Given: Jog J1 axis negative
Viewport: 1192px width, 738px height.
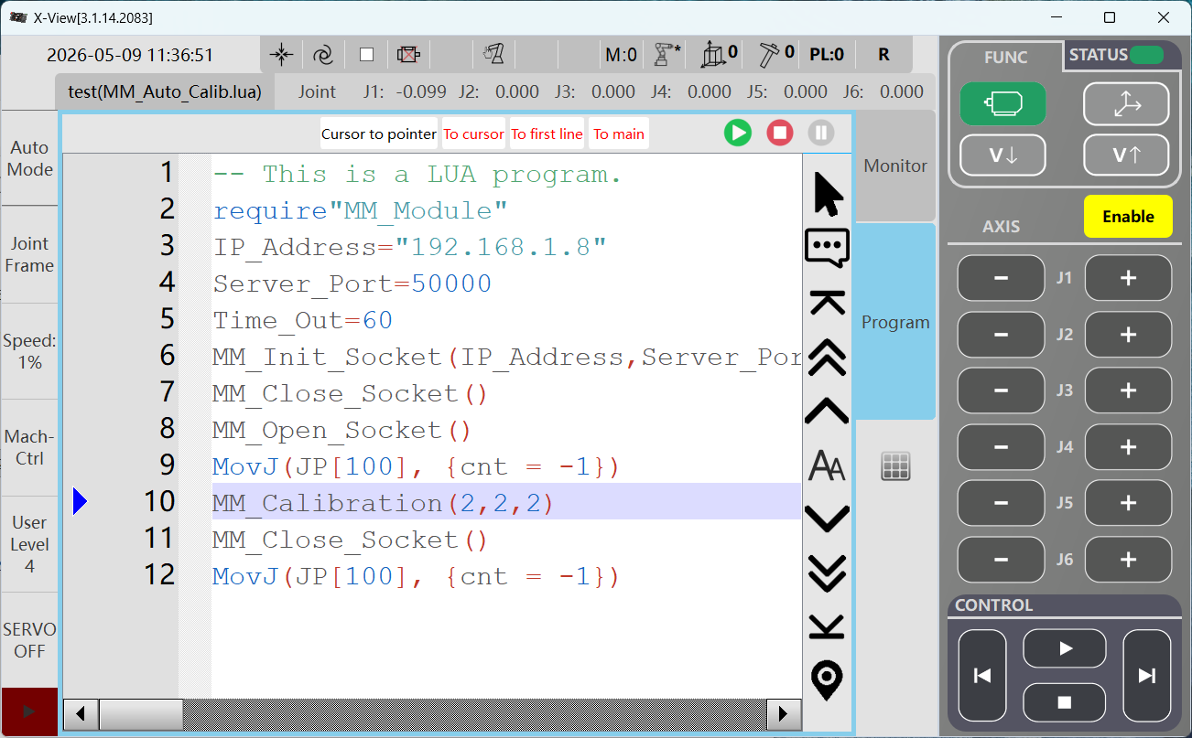Looking at the screenshot, I should (x=1001, y=278).
